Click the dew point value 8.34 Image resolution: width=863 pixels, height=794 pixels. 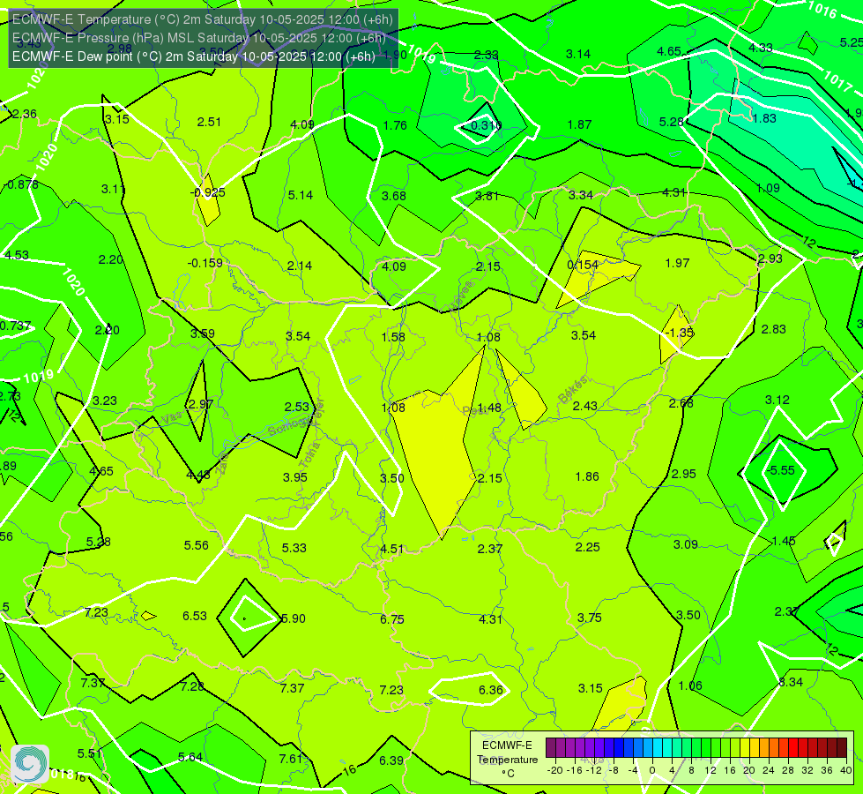pos(791,682)
